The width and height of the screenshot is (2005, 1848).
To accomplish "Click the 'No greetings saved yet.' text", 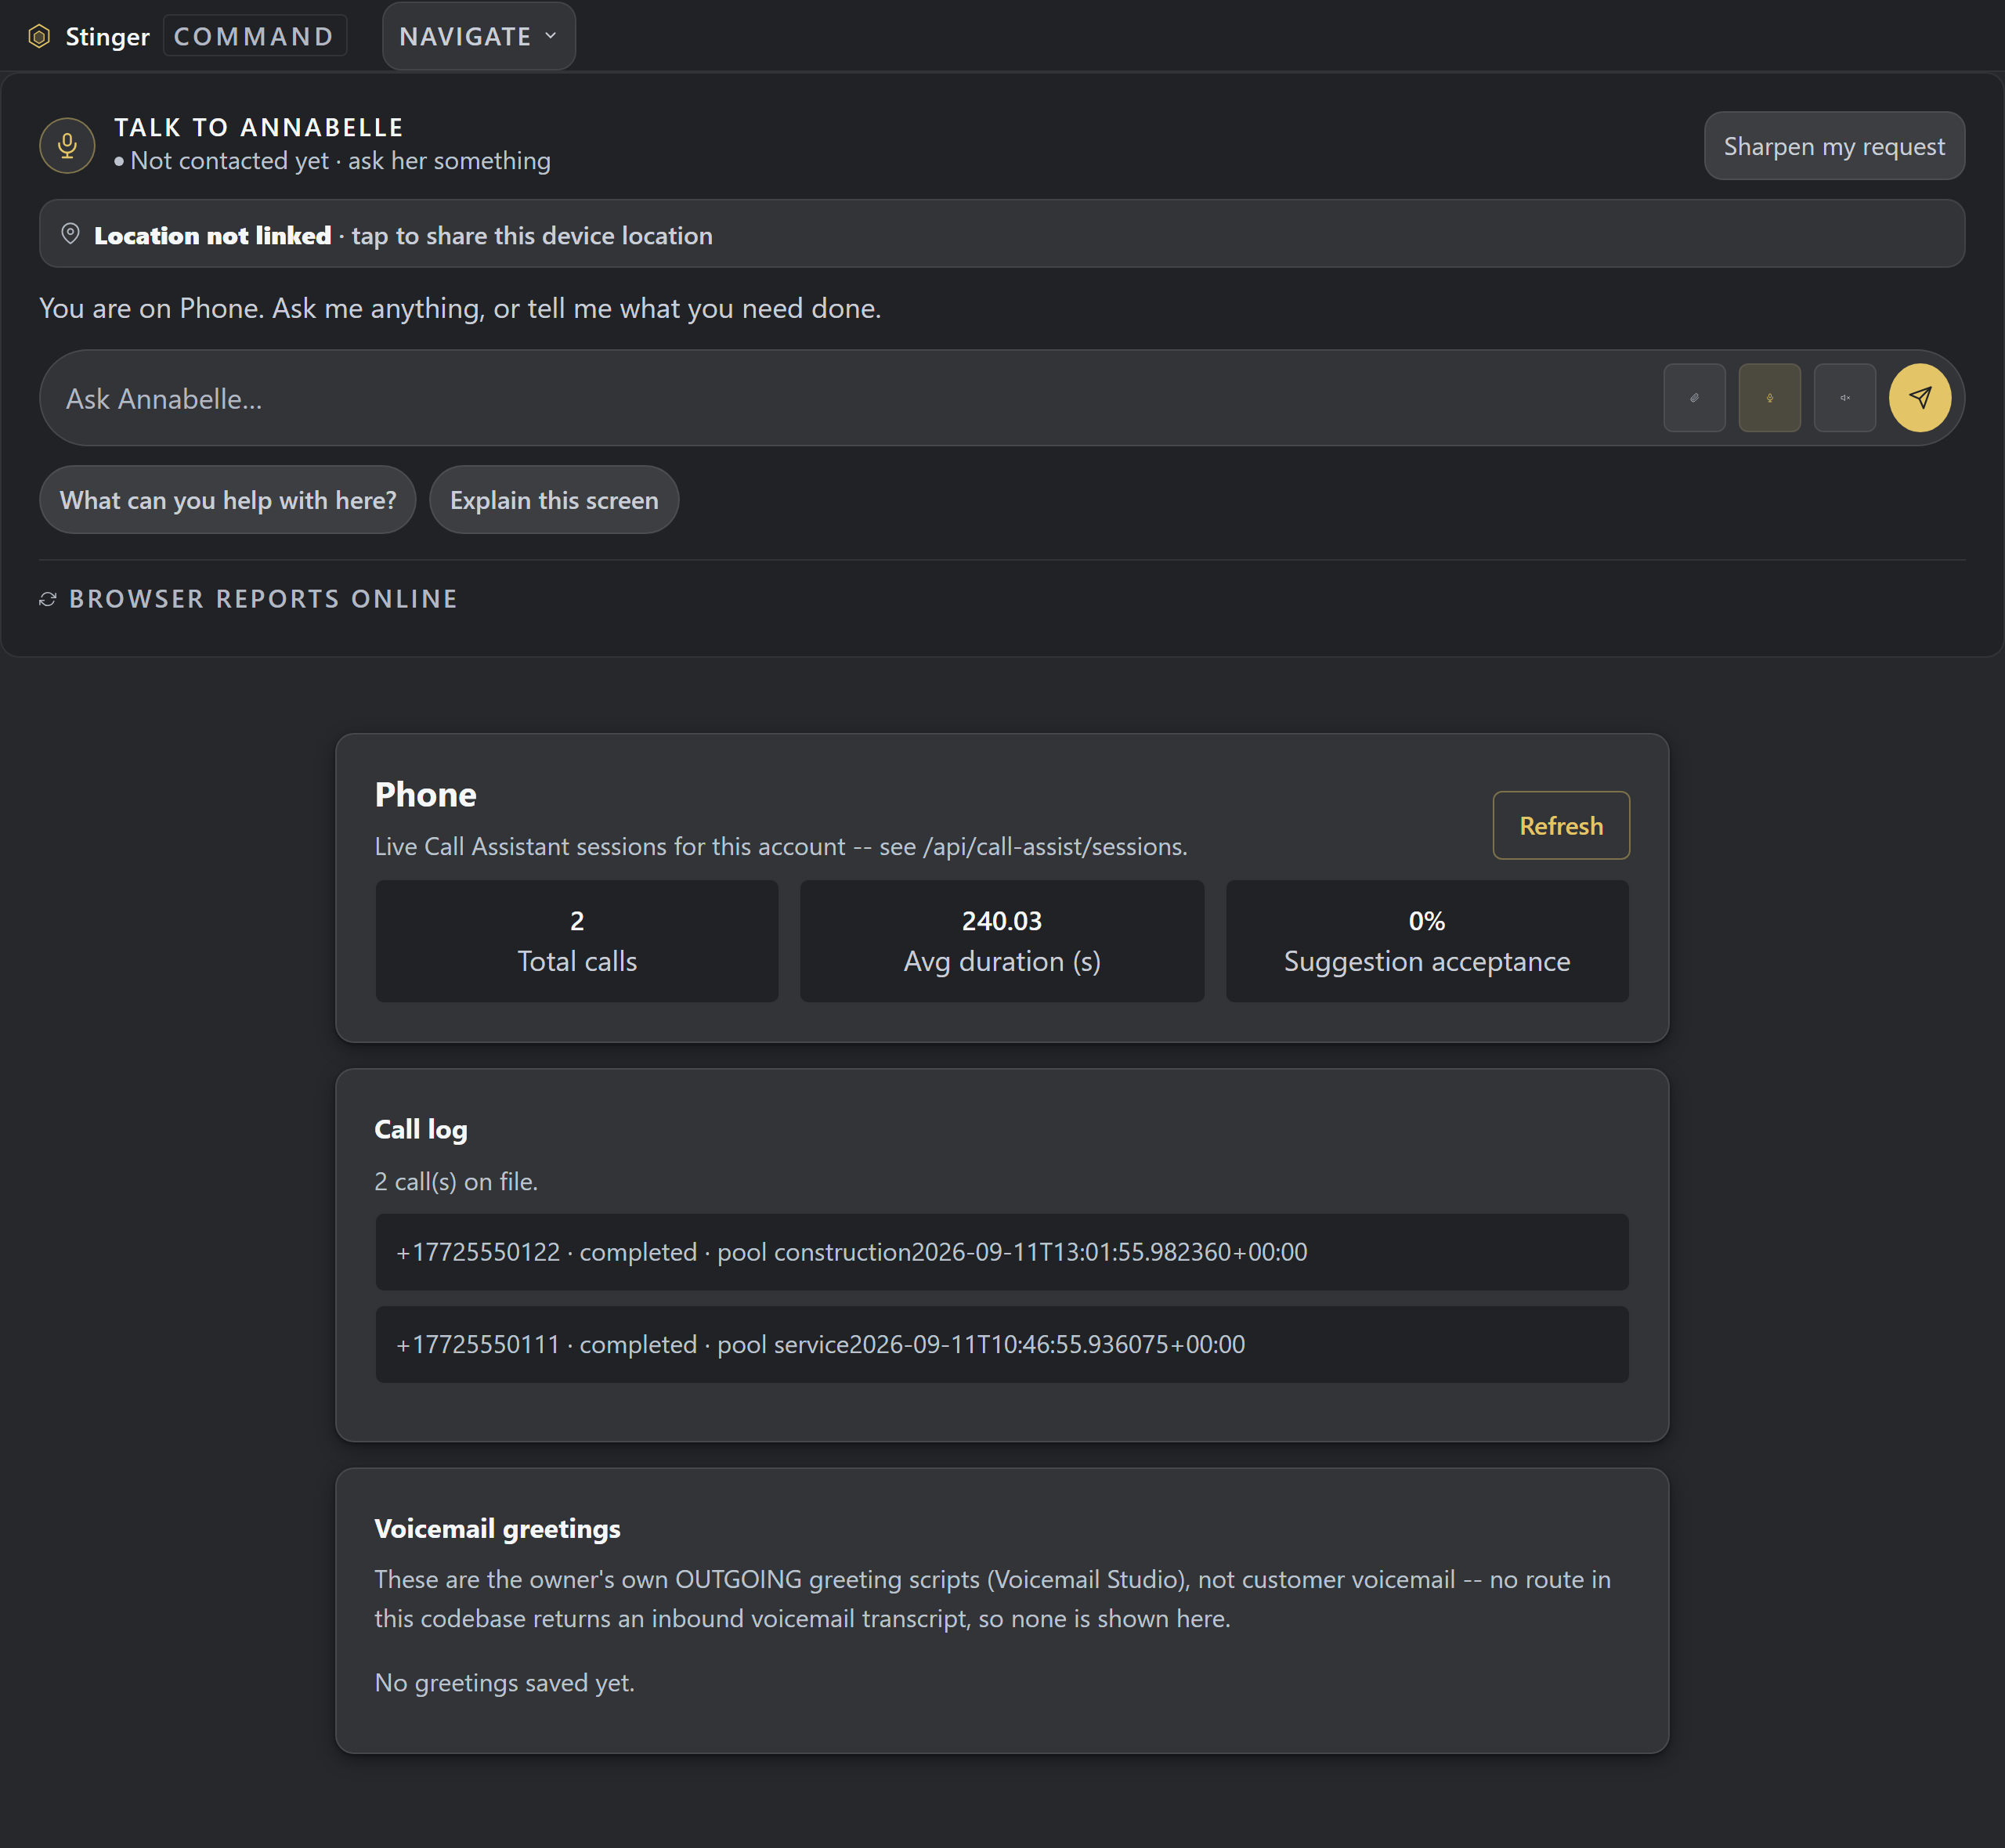I will 504,1683.
